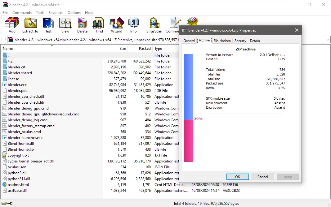Sort by the Packed column header
The width and height of the screenshot is (331, 207).
tap(140, 49)
